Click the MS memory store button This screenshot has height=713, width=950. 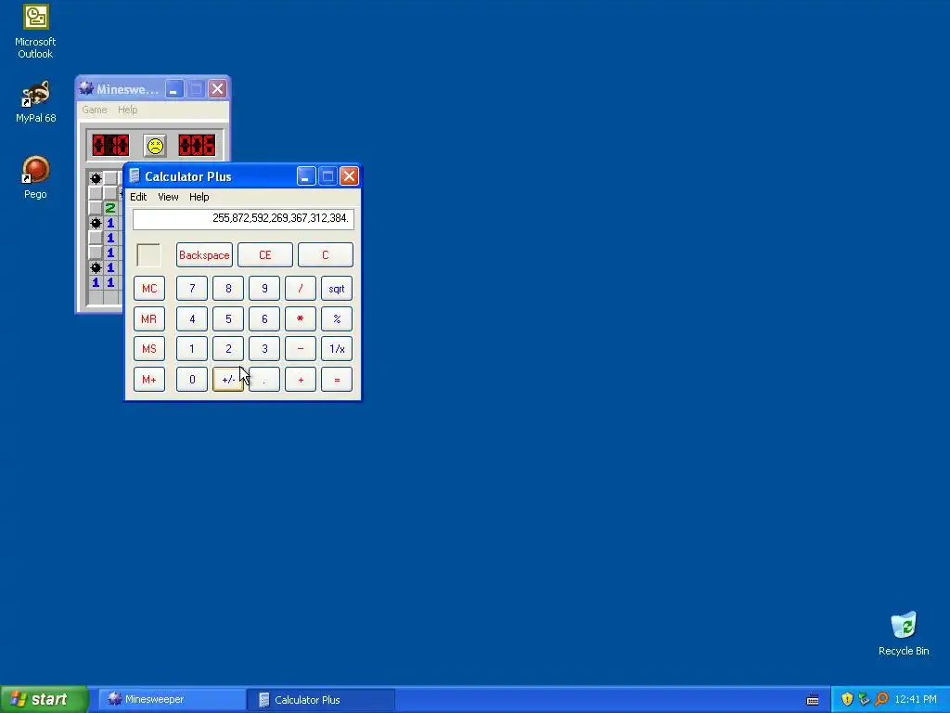[x=149, y=349]
